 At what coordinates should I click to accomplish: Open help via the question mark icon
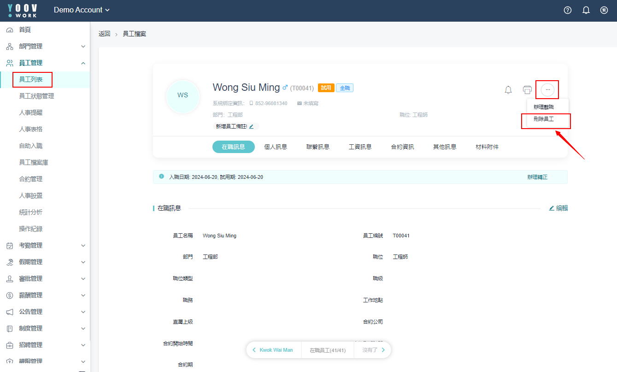(568, 10)
